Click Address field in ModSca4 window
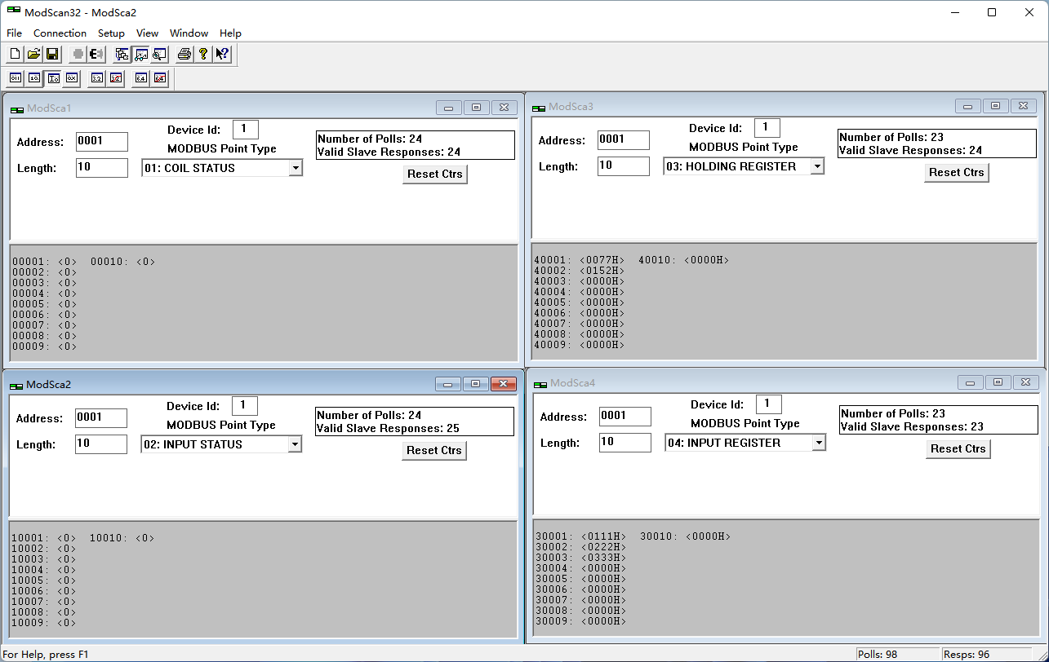The width and height of the screenshot is (1049, 662). pos(625,417)
